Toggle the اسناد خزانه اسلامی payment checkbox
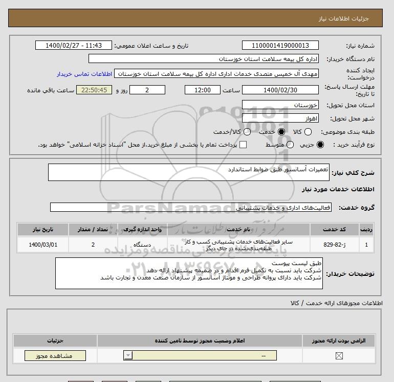 [243, 145]
